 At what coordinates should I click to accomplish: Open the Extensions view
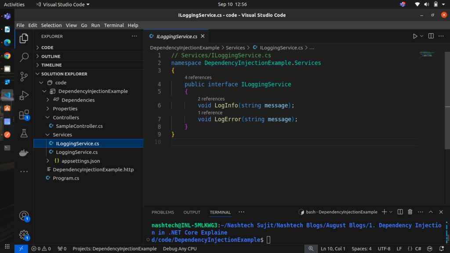(24, 115)
